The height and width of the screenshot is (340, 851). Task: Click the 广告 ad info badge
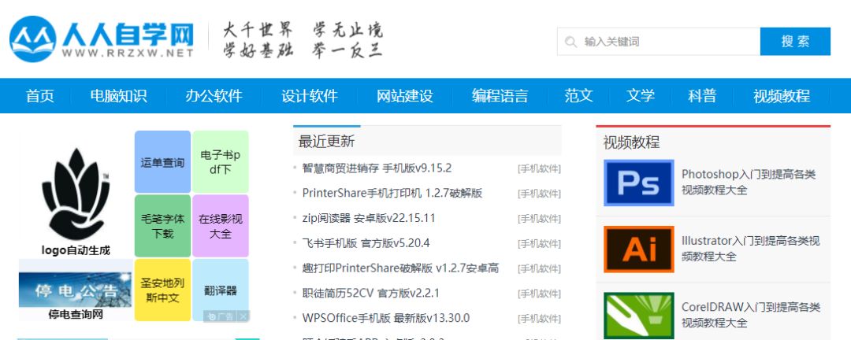pyautogui.click(x=221, y=316)
